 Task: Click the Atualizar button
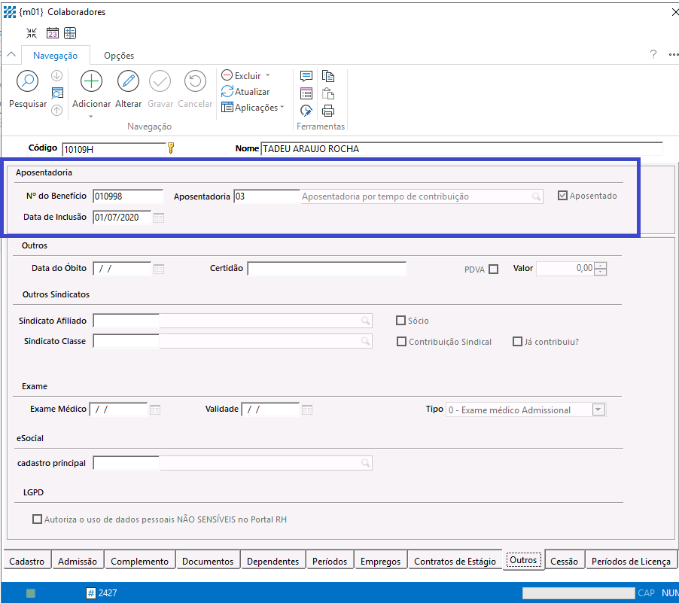point(245,91)
